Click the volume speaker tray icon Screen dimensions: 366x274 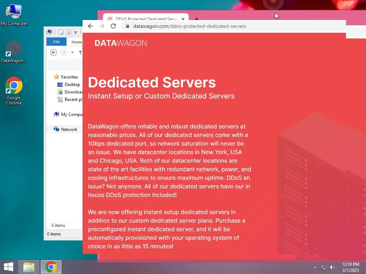point(332,267)
